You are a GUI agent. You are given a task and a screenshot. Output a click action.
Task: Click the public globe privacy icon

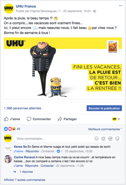click(x=95, y=11)
